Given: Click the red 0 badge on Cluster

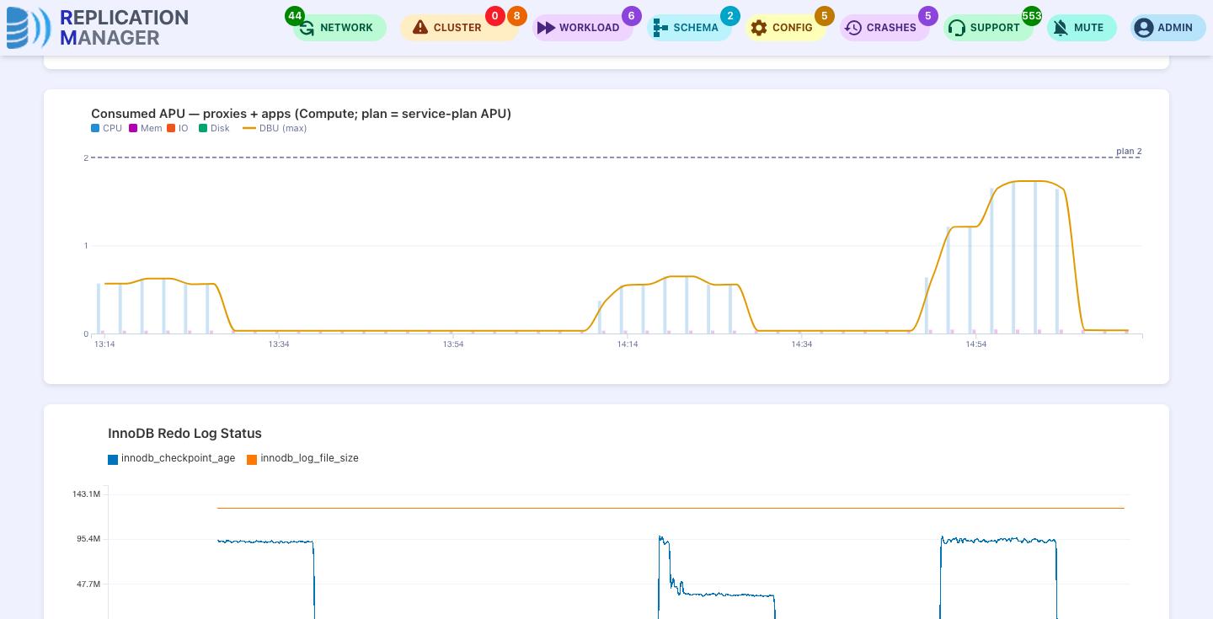Looking at the screenshot, I should [494, 16].
